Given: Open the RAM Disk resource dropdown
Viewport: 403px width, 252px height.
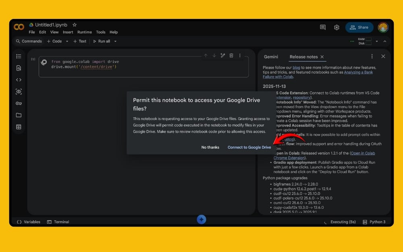Looking at the screenshot, I should (377, 41).
